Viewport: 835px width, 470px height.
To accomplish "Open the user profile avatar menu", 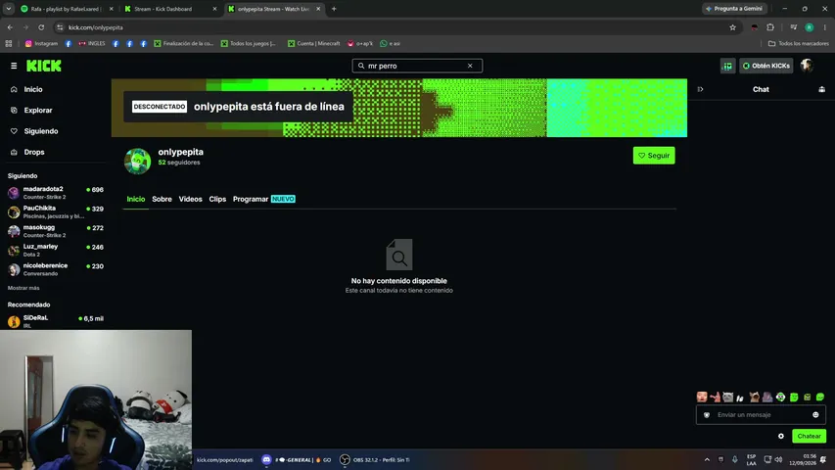I will coord(807,66).
